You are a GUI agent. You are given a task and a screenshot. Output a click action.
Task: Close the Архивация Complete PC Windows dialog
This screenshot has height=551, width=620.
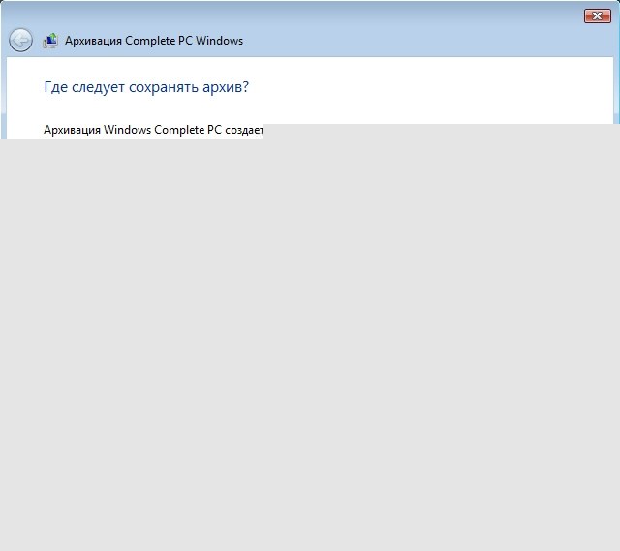coord(597,16)
